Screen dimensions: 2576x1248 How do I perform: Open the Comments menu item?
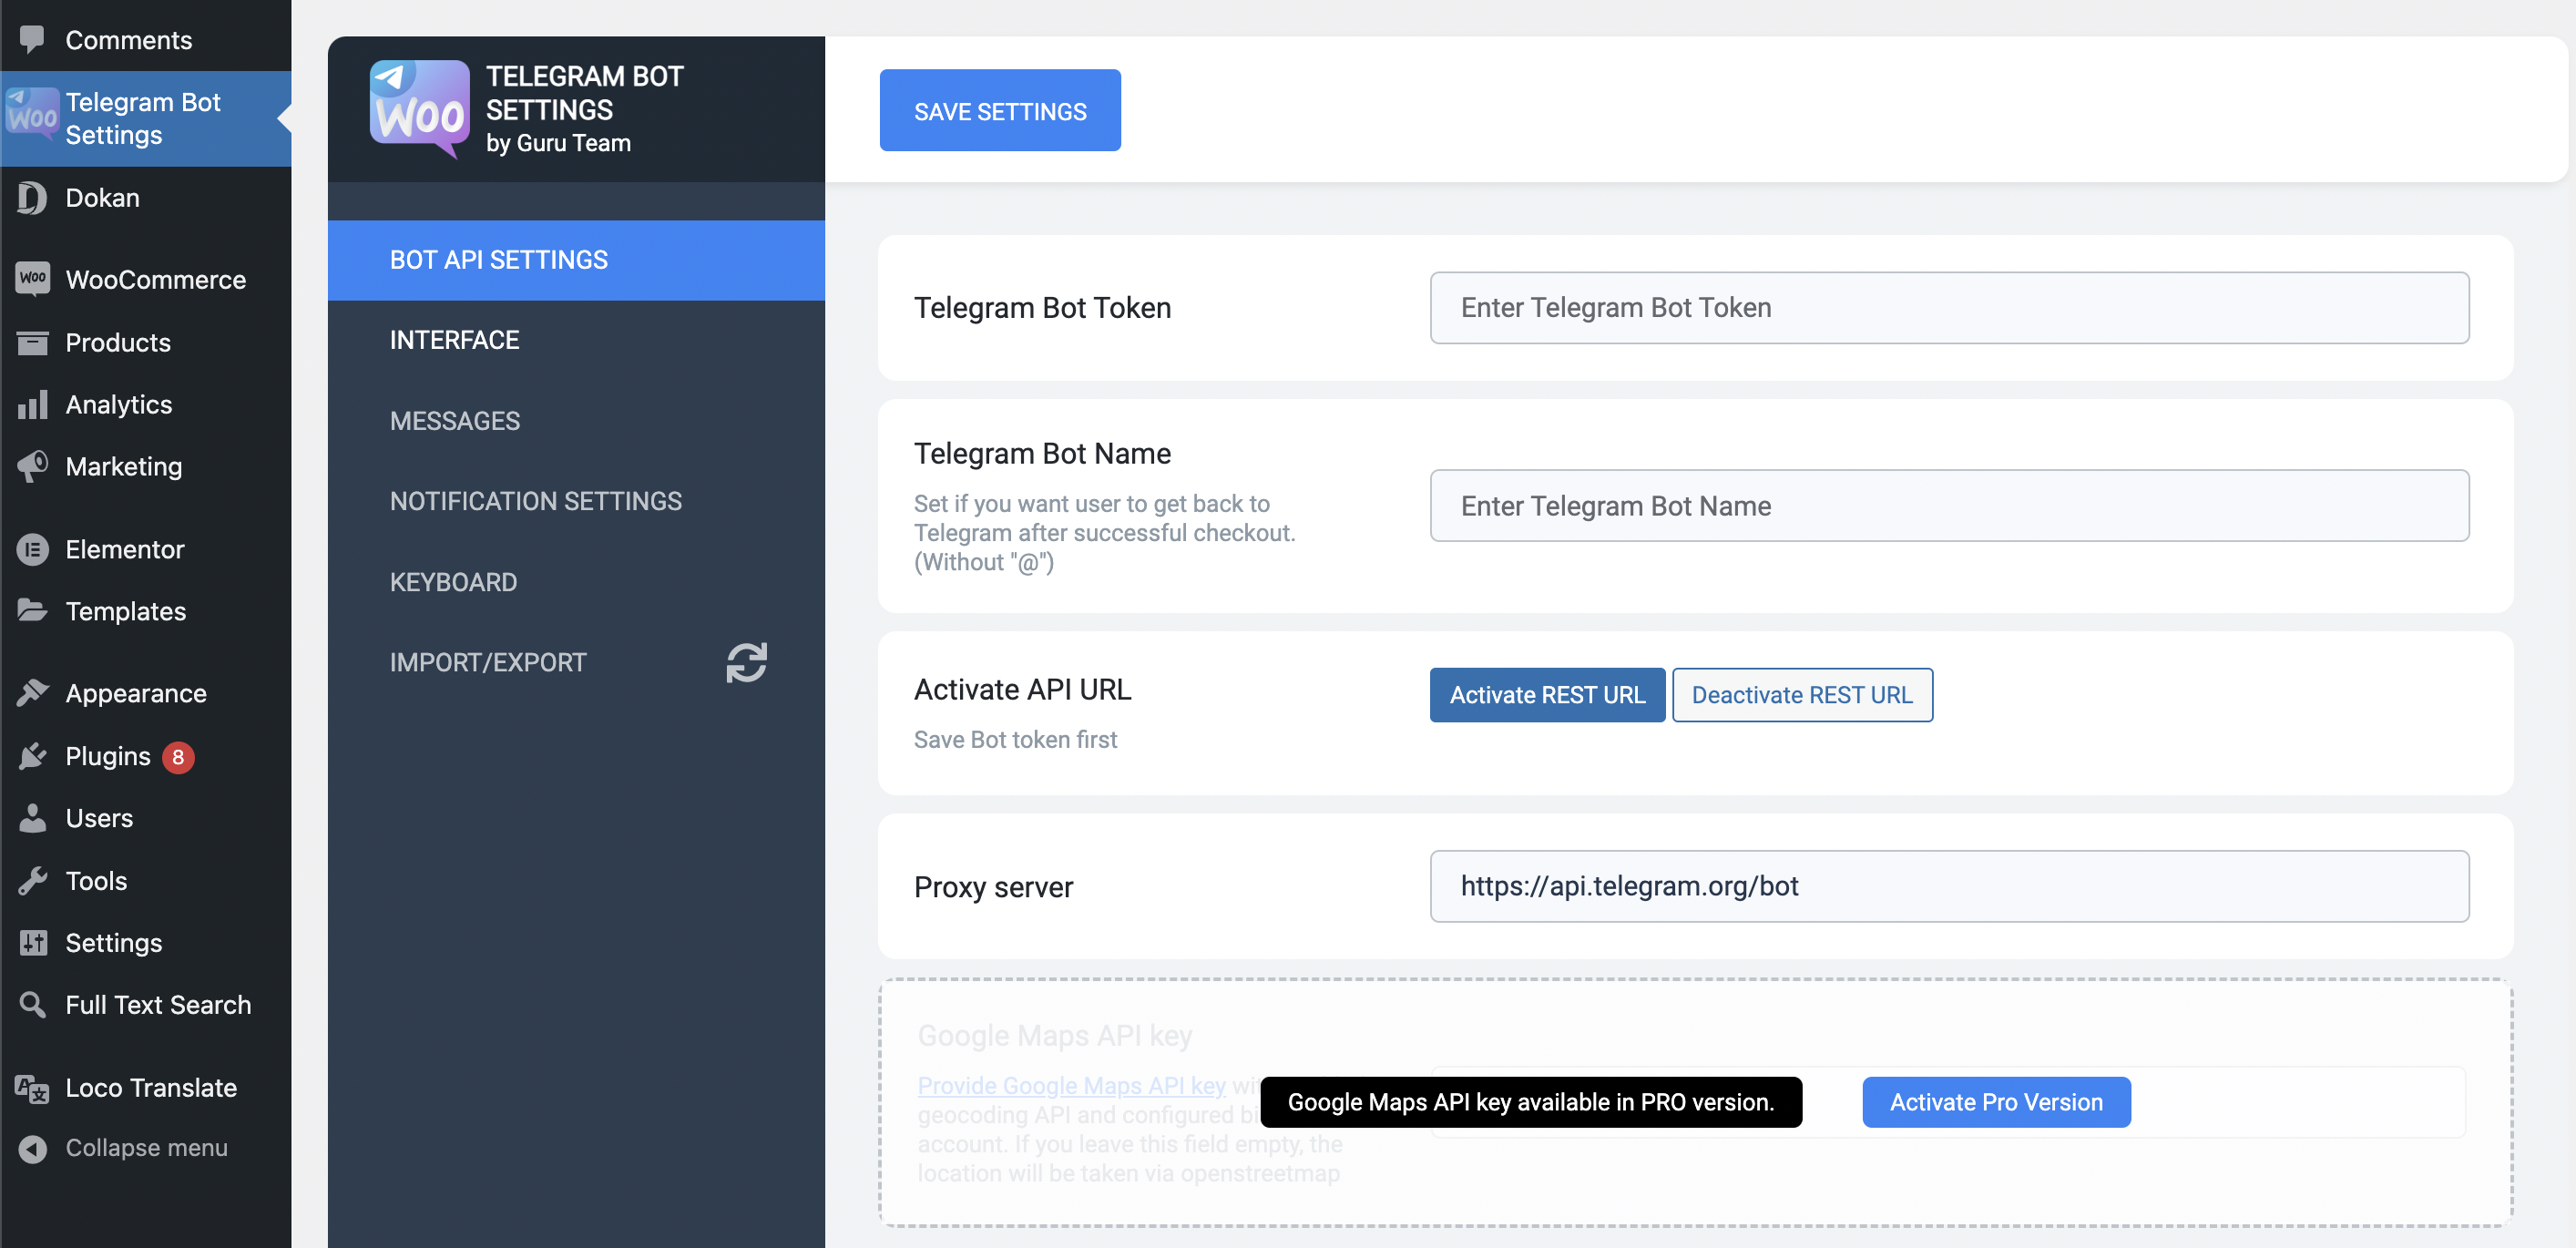coord(146,40)
